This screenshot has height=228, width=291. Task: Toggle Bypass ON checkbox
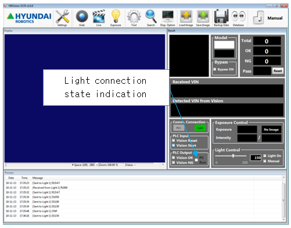pyautogui.click(x=214, y=69)
